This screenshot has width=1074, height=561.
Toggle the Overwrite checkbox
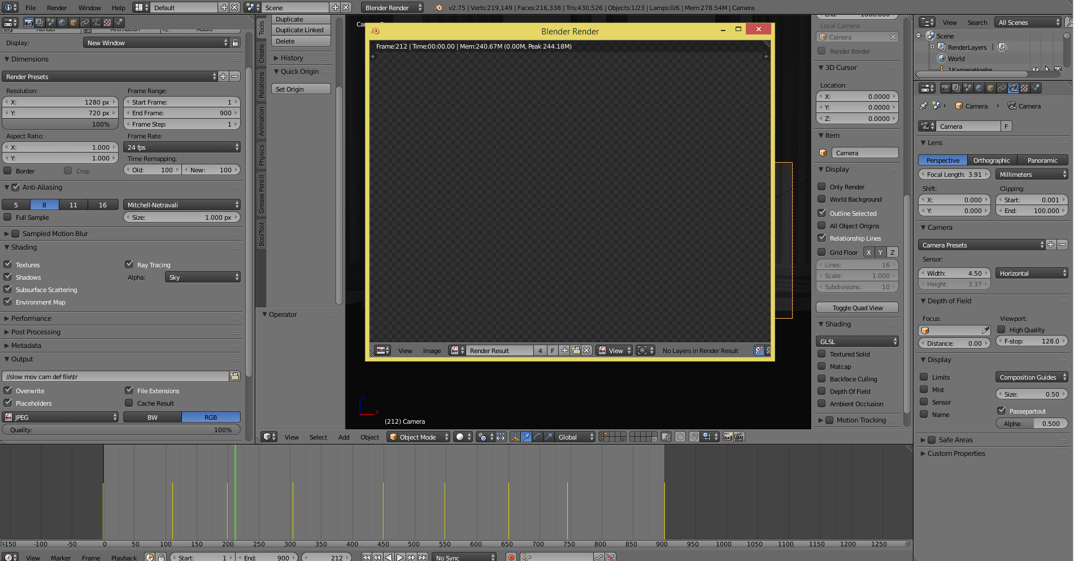coord(8,390)
